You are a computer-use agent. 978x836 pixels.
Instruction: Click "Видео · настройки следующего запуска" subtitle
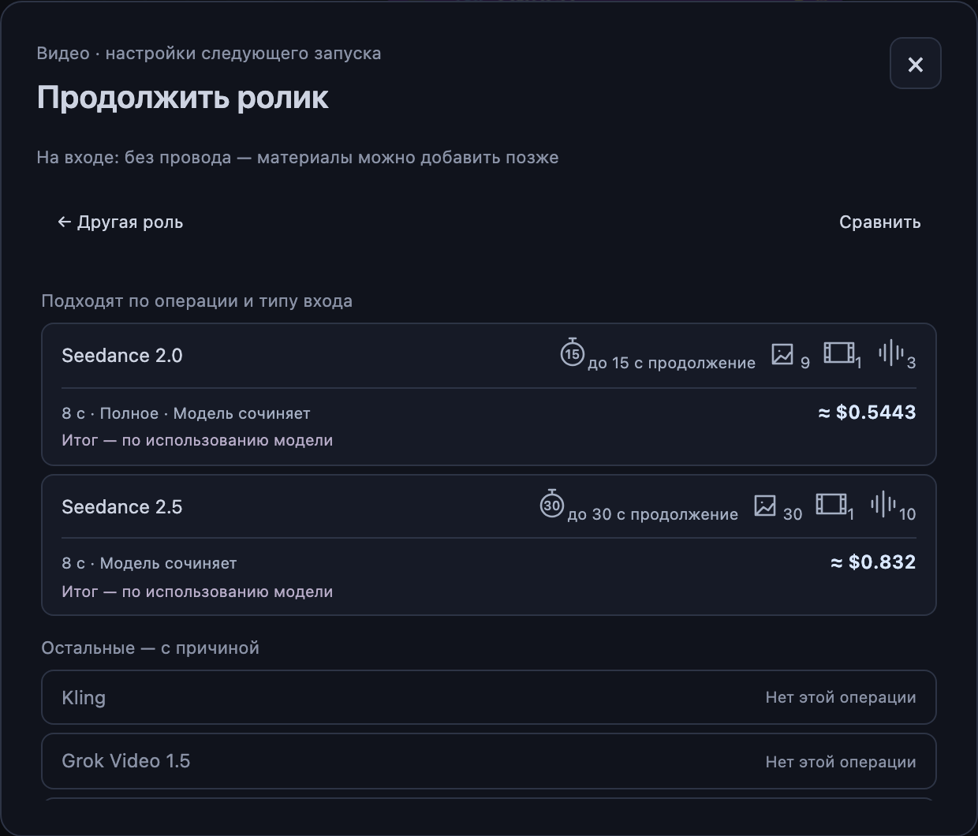pos(209,54)
